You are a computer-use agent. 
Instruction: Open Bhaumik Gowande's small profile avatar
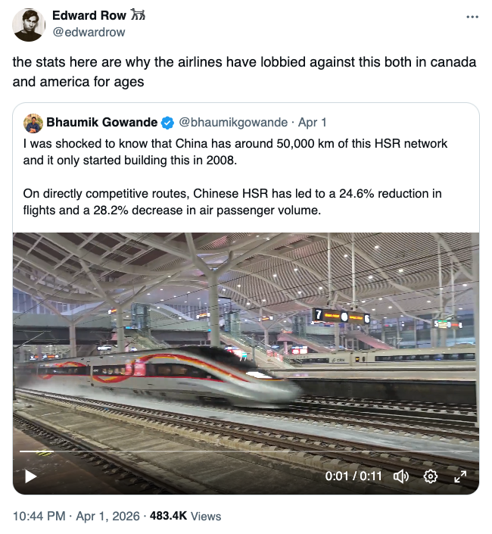33,123
